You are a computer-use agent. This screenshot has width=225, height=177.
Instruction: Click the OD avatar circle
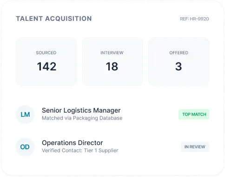[x=25, y=147]
